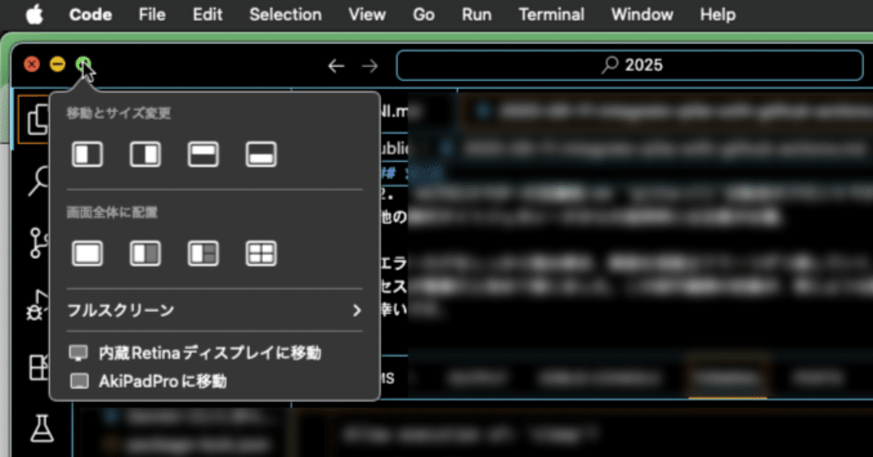Tile window to bottom half of screen
This screenshot has width=873, height=457.
[260, 154]
